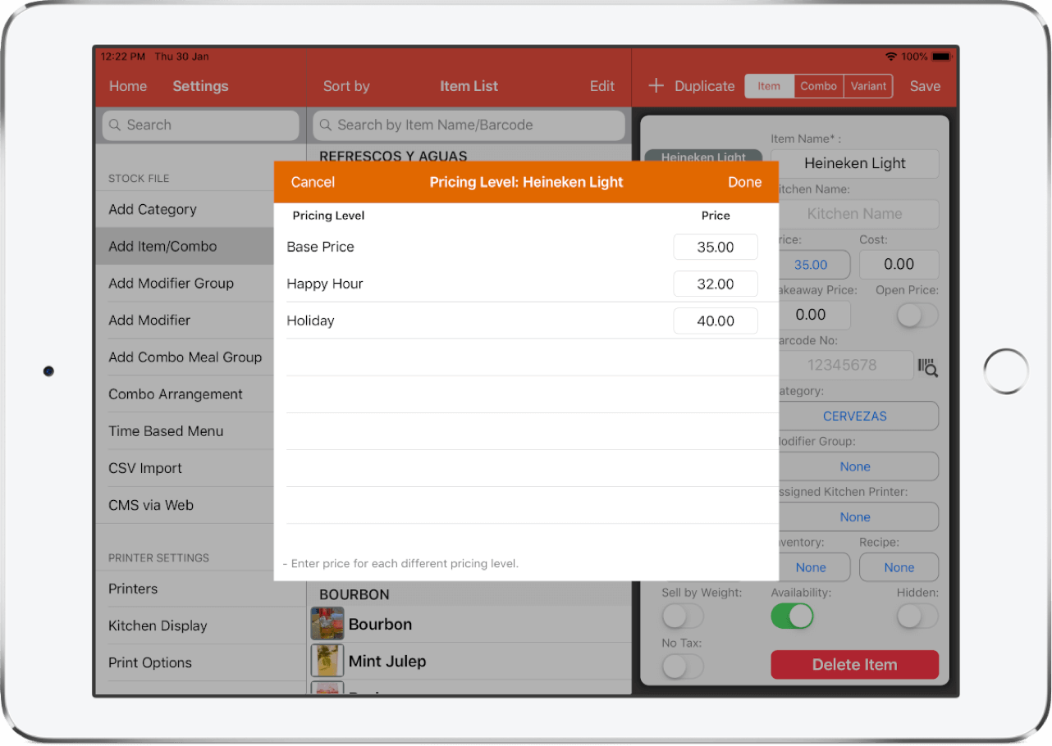Open Combo Arrangement settings
This screenshot has width=1052, height=746.
pos(185,393)
